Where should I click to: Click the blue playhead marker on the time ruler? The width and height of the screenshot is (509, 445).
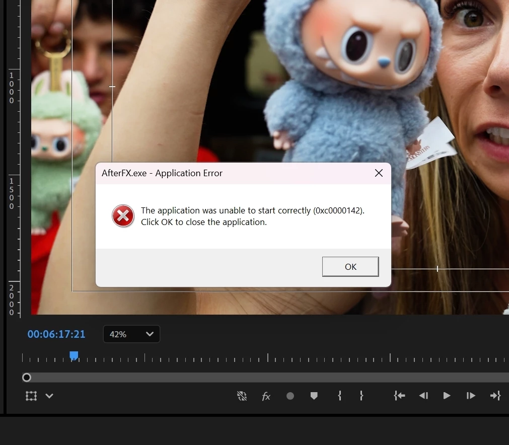pyautogui.click(x=74, y=356)
